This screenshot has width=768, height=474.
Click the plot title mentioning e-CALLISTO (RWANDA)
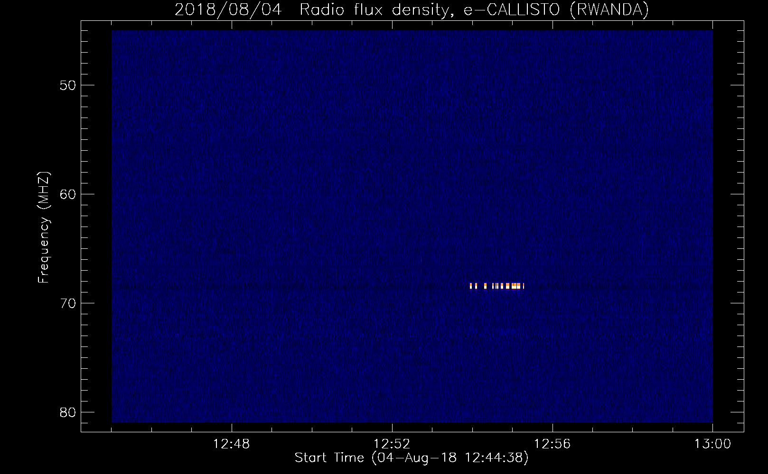click(412, 9)
